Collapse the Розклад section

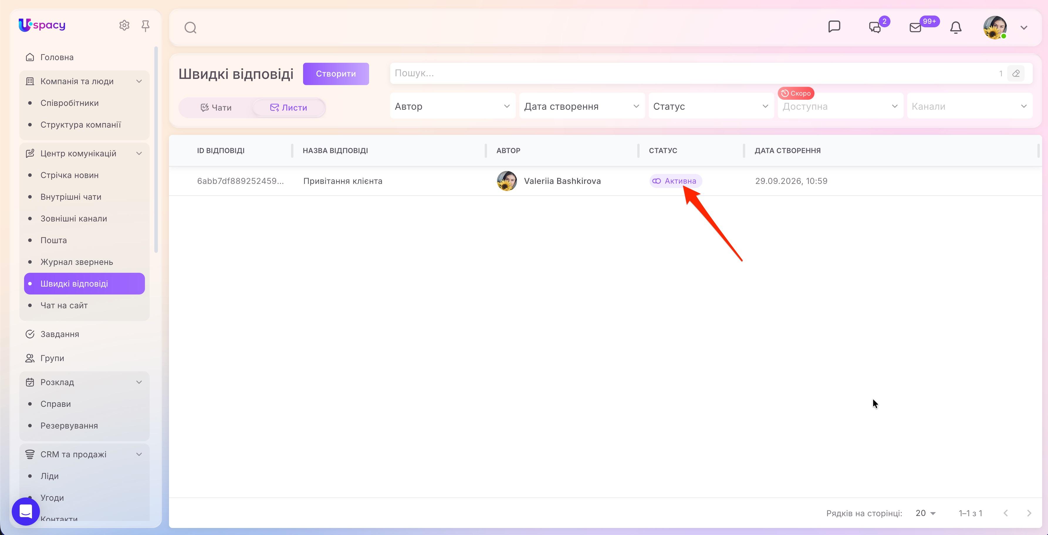(x=139, y=382)
